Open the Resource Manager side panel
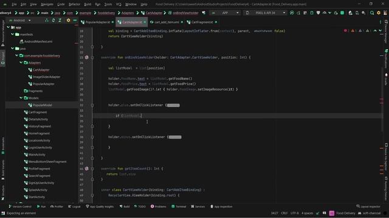Screen dimensions: 389x218 coord(2,34)
